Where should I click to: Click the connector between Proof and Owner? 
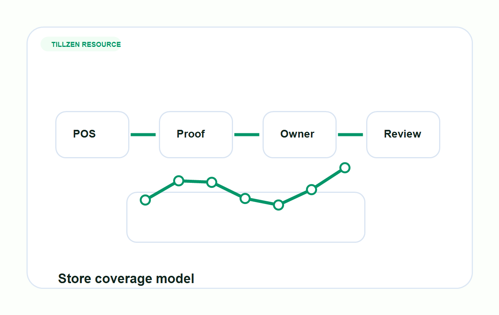tap(247, 134)
